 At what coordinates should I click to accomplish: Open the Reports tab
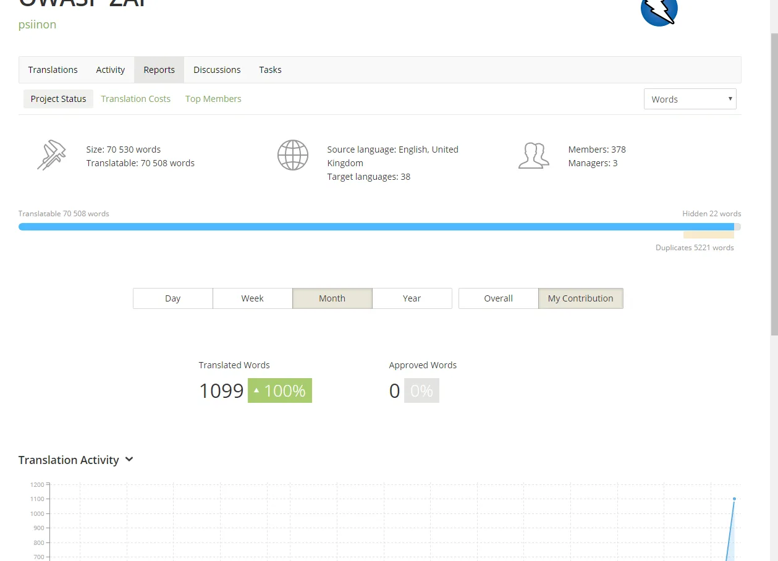click(x=159, y=70)
